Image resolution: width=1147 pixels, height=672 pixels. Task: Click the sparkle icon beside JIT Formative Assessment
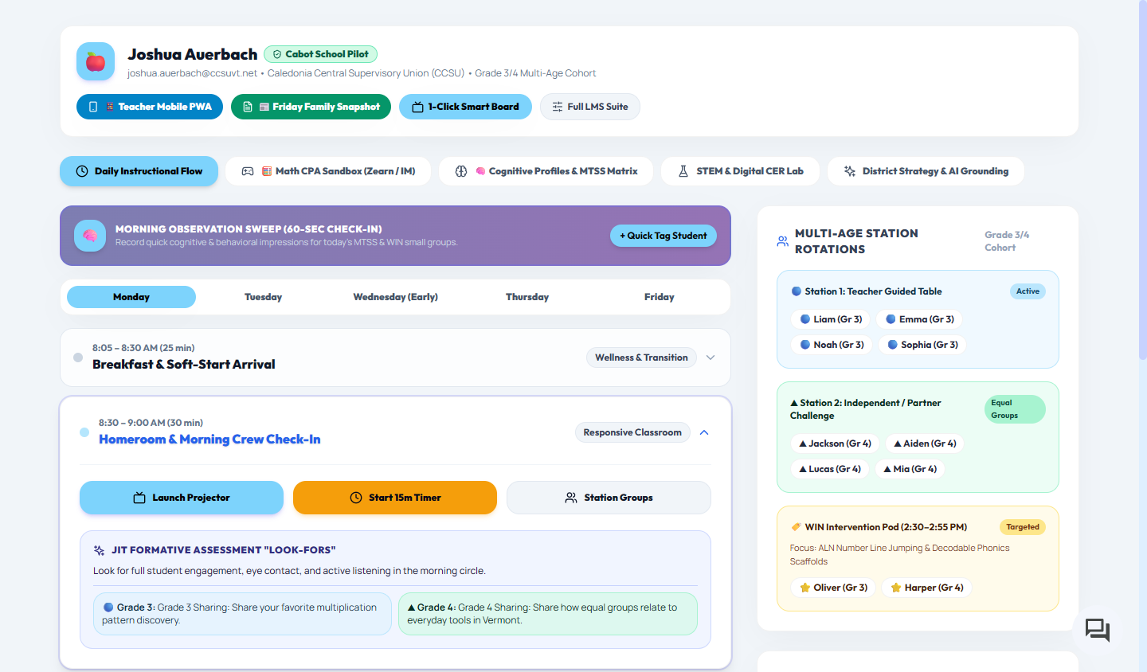[100, 550]
